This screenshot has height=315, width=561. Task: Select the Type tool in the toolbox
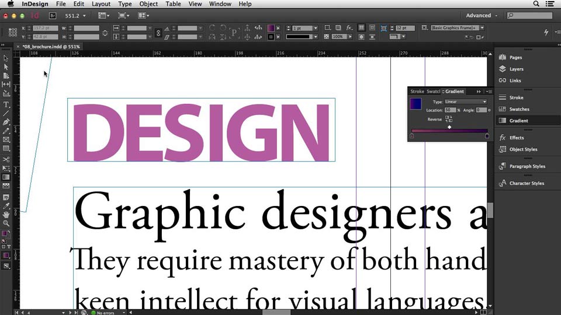[6, 104]
